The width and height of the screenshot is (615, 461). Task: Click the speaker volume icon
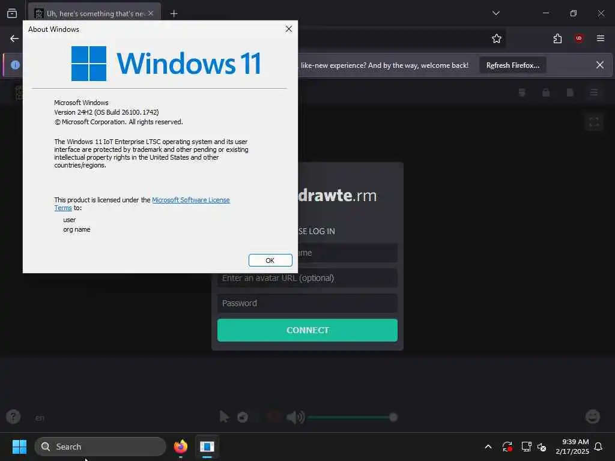[295, 417]
